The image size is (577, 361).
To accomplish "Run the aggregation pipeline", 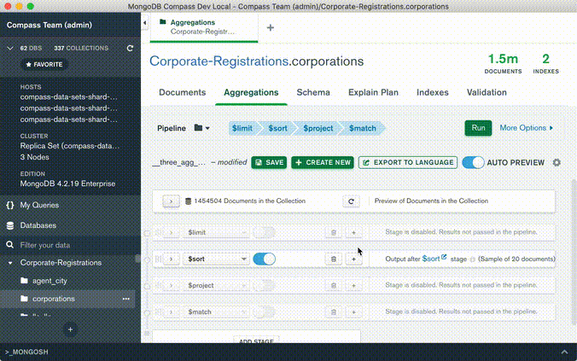I will (x=478, y=128).
